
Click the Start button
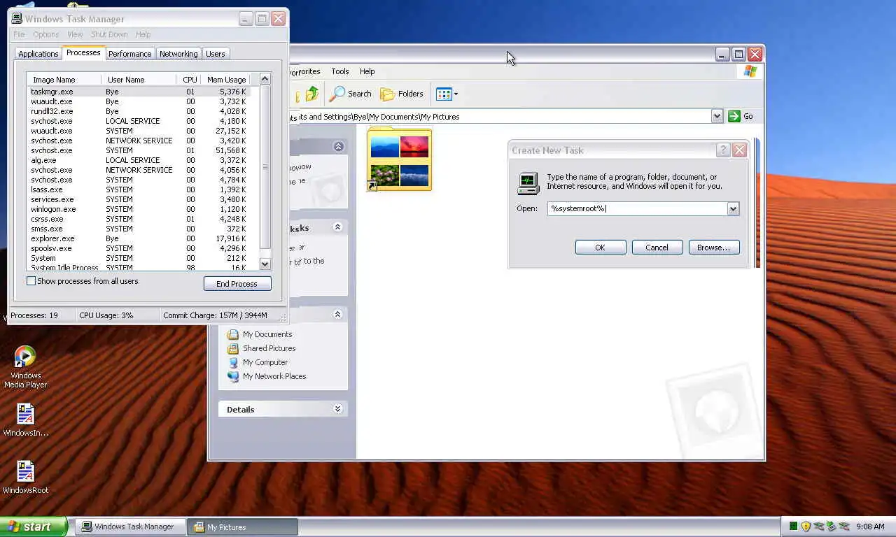click(x=34, y=527)
